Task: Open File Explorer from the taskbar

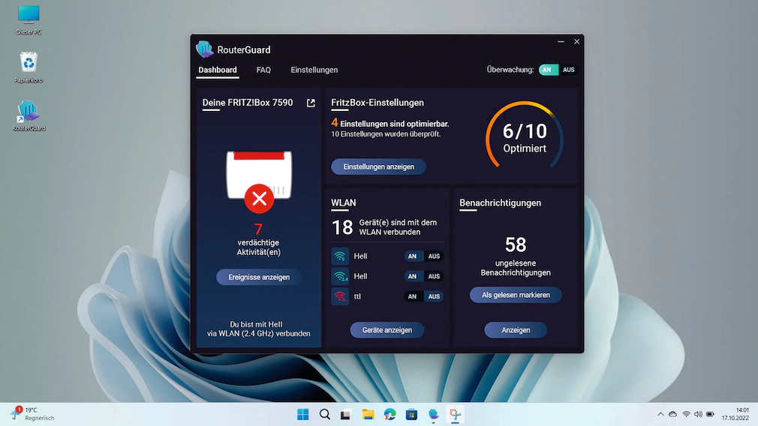Action: coord(368,415)
